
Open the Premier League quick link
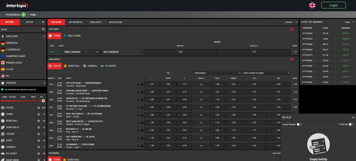(14, 63)
